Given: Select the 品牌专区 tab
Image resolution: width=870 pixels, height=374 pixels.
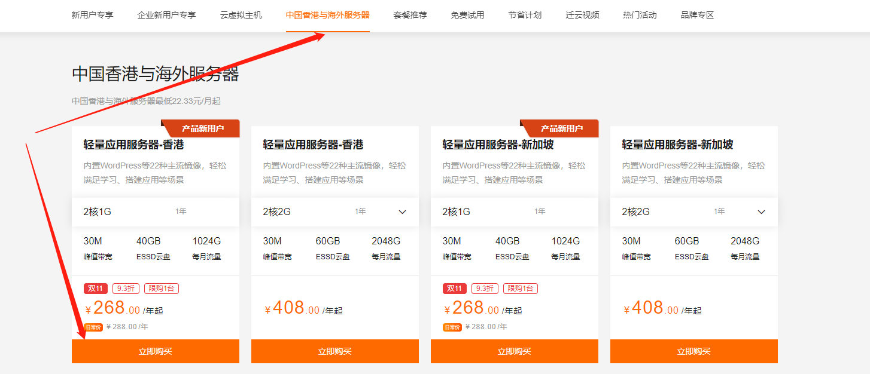Looking at the screenshot, I should coord(697,15).
